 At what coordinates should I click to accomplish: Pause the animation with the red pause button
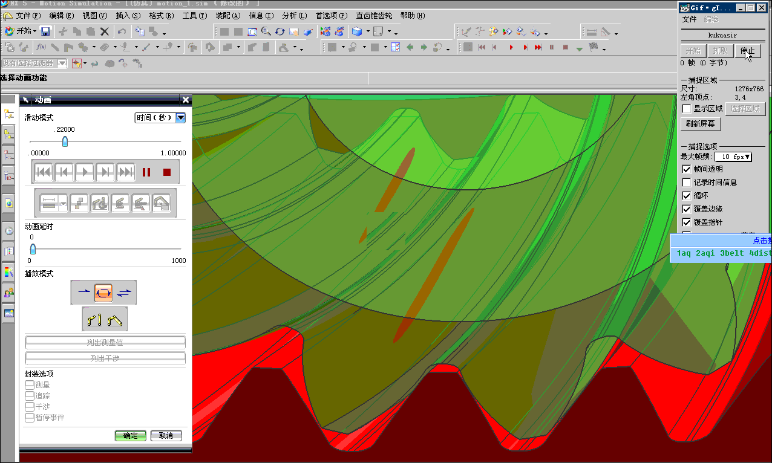pyautogui.click(x=146, y=172)
